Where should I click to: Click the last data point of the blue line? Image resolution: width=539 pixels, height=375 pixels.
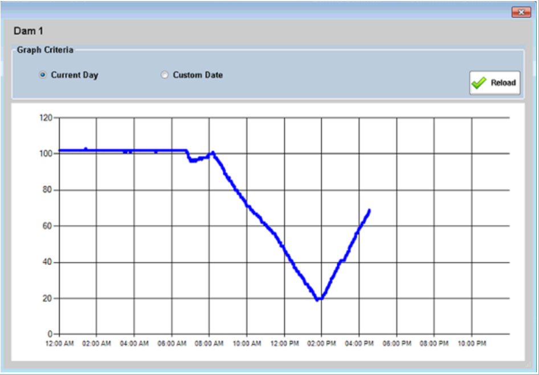(x=370, y=210)
